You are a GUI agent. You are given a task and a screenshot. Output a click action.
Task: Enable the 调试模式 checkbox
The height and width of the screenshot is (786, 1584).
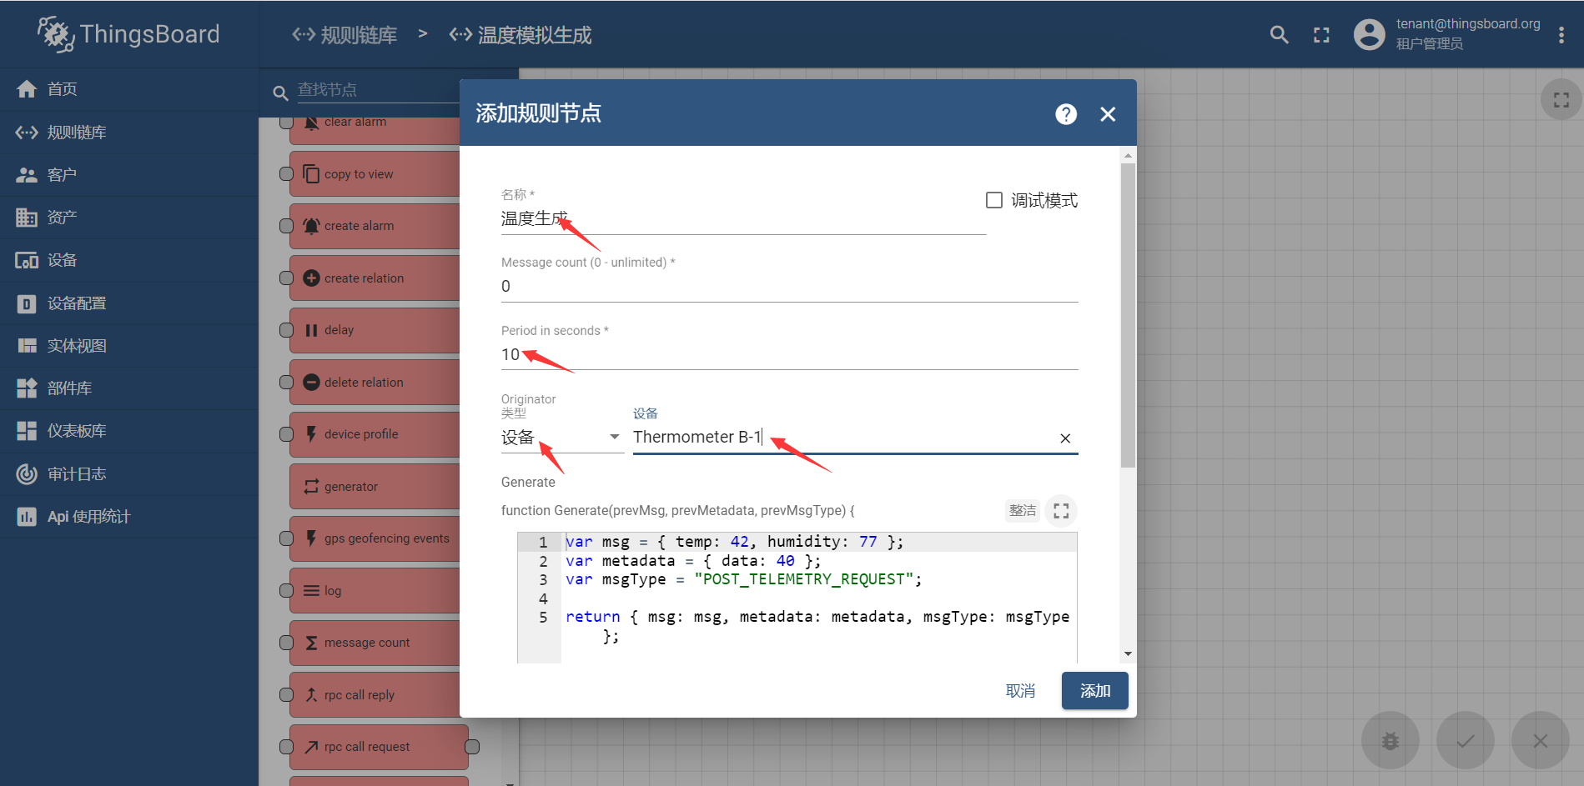993,199
